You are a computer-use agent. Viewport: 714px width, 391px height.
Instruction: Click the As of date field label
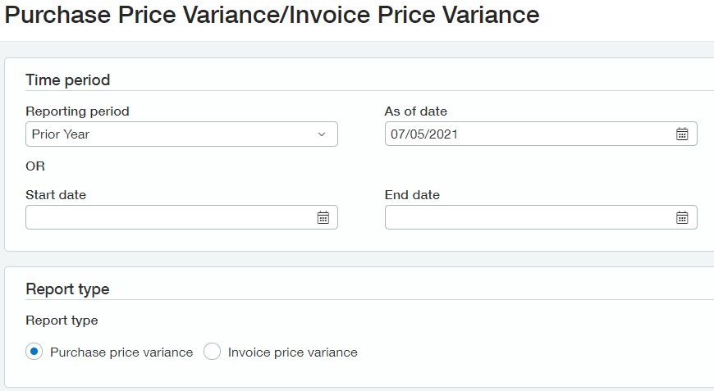coord(416,111)
